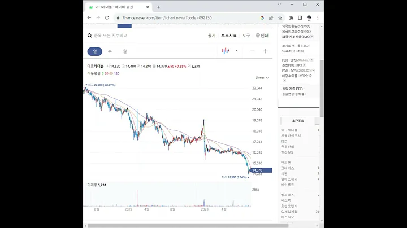Click the 최고 22,200 high marker

(101, 85)
